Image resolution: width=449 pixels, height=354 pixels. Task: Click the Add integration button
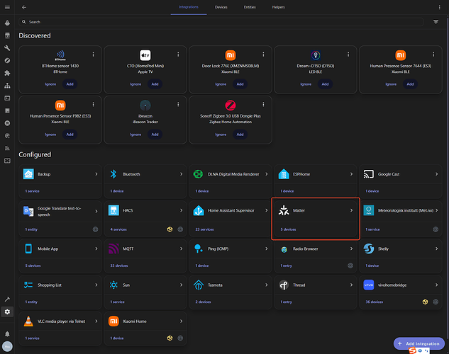click(x=418, y=343)
